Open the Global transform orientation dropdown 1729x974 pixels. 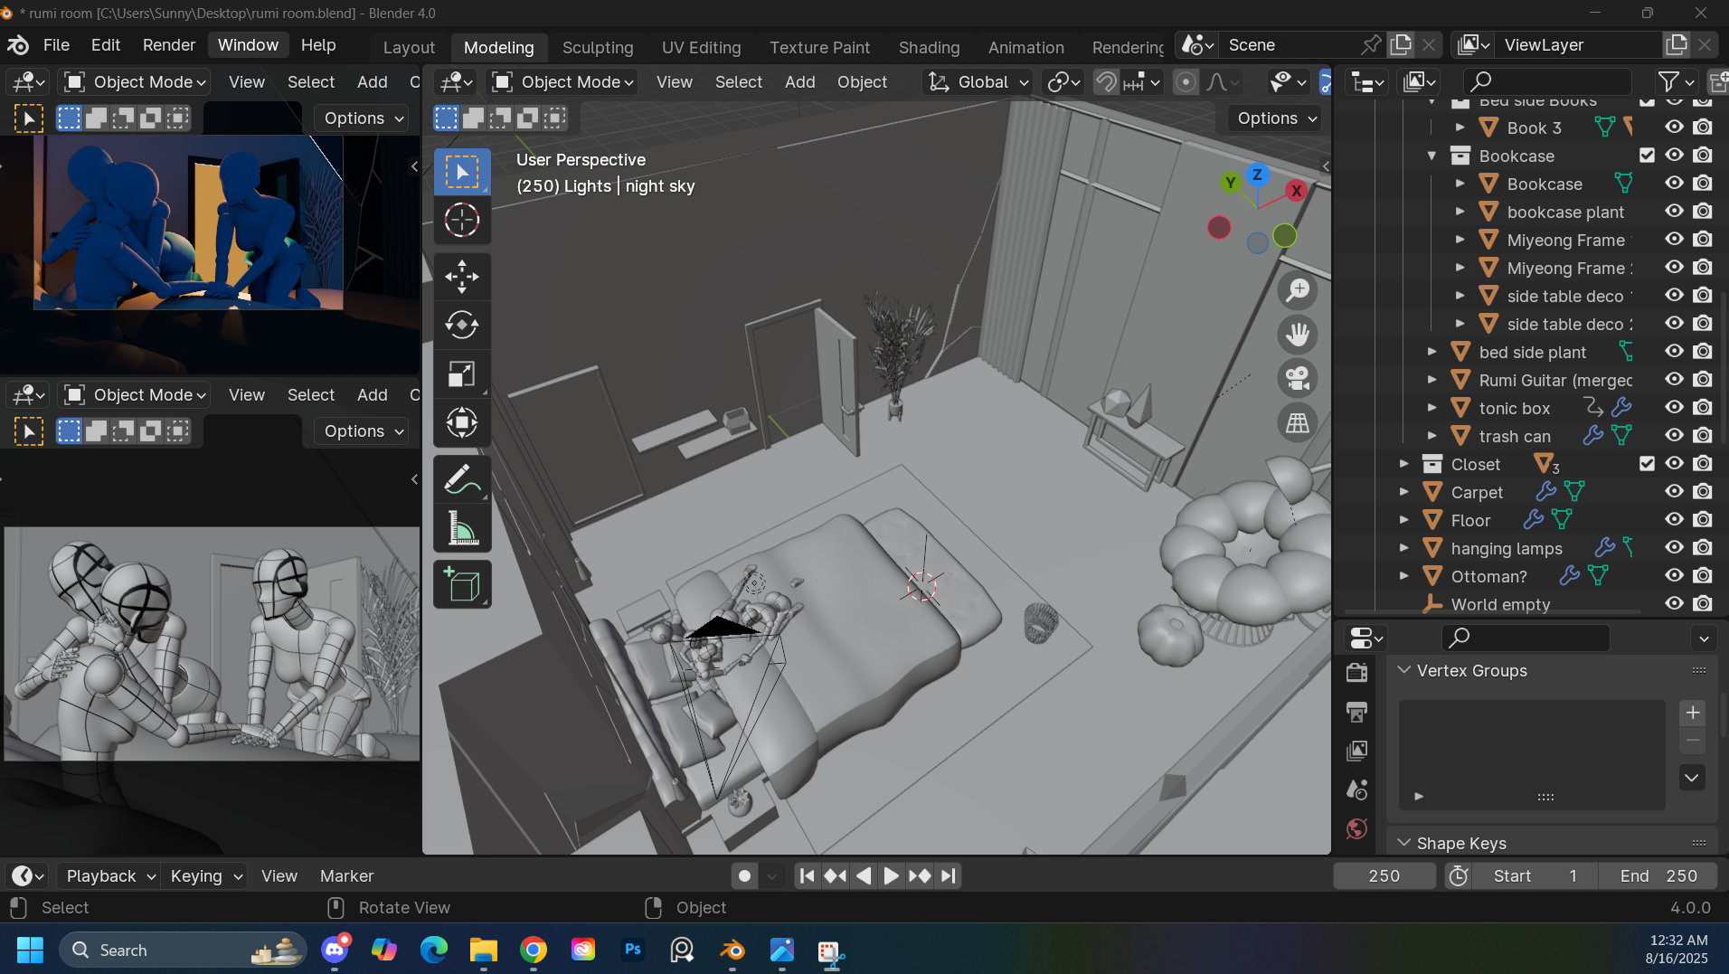point(978,82)
